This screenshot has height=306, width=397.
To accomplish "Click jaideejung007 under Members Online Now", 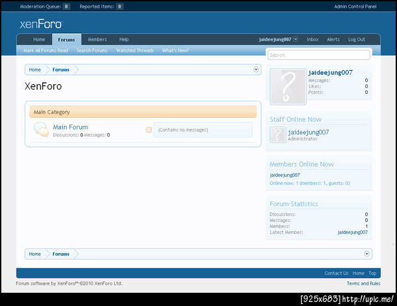I will pos(285,175).
